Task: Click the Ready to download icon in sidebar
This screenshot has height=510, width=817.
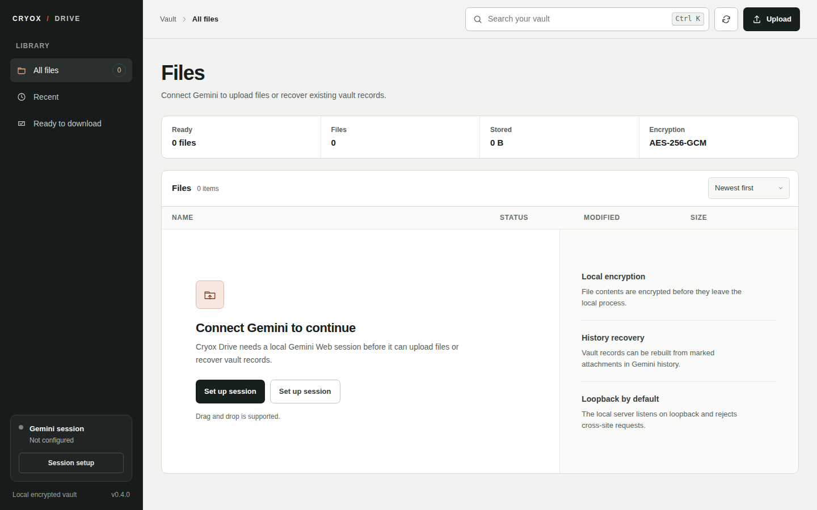Action: [x=22, y=124]
